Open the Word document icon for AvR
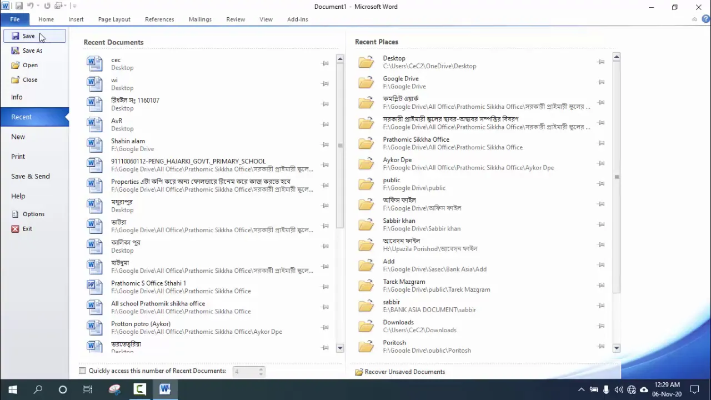The image size is (711, 400). point(94,124)
